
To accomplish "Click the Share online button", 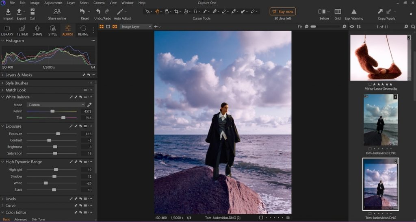I will click(57, 14).
